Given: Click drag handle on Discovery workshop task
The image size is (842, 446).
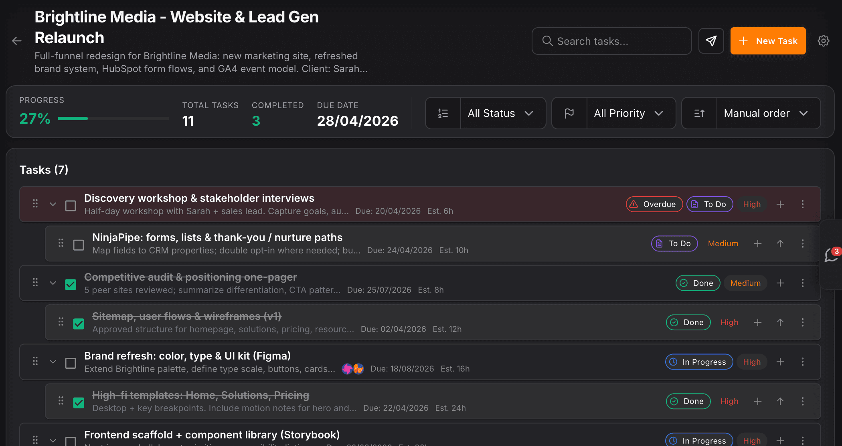Looking at the screenshot, I should 35,204.
